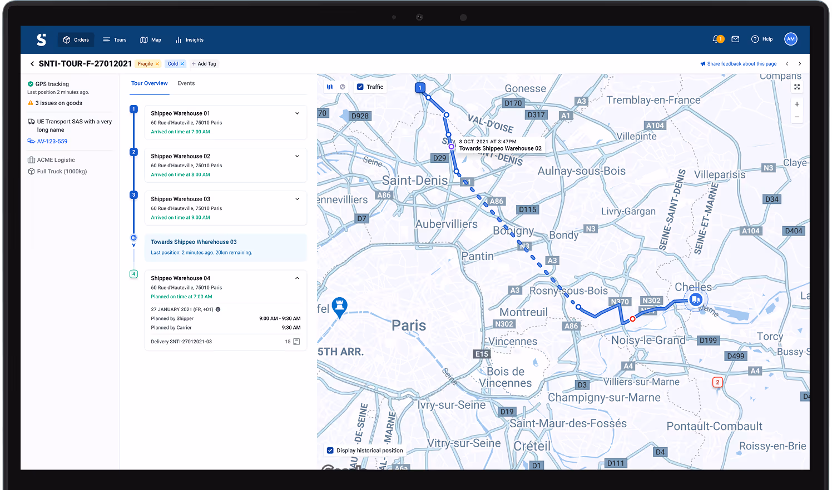This screenshot has height=490, width=832.
Task: Open the AV-123-559 vehicle link
Action: coord(52,141)
